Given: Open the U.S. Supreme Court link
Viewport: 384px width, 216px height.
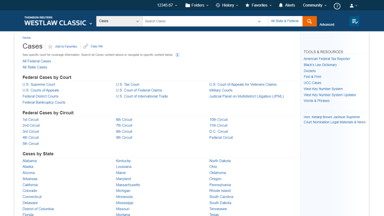Looking at the screenshot, I should pyautogui.click(x=39, y=84).
